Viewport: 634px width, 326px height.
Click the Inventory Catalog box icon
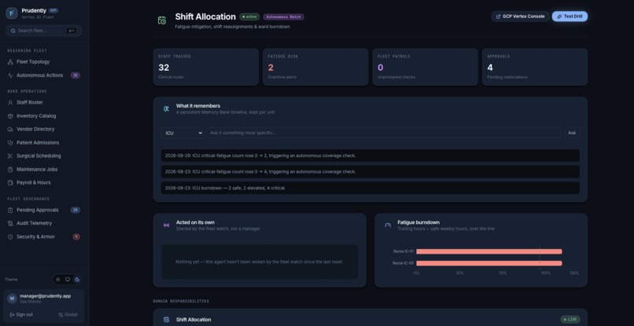10,116
